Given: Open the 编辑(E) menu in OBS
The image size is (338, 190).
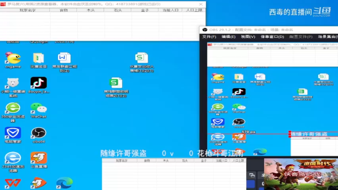Looking at the screenshot, I should 229,37.
